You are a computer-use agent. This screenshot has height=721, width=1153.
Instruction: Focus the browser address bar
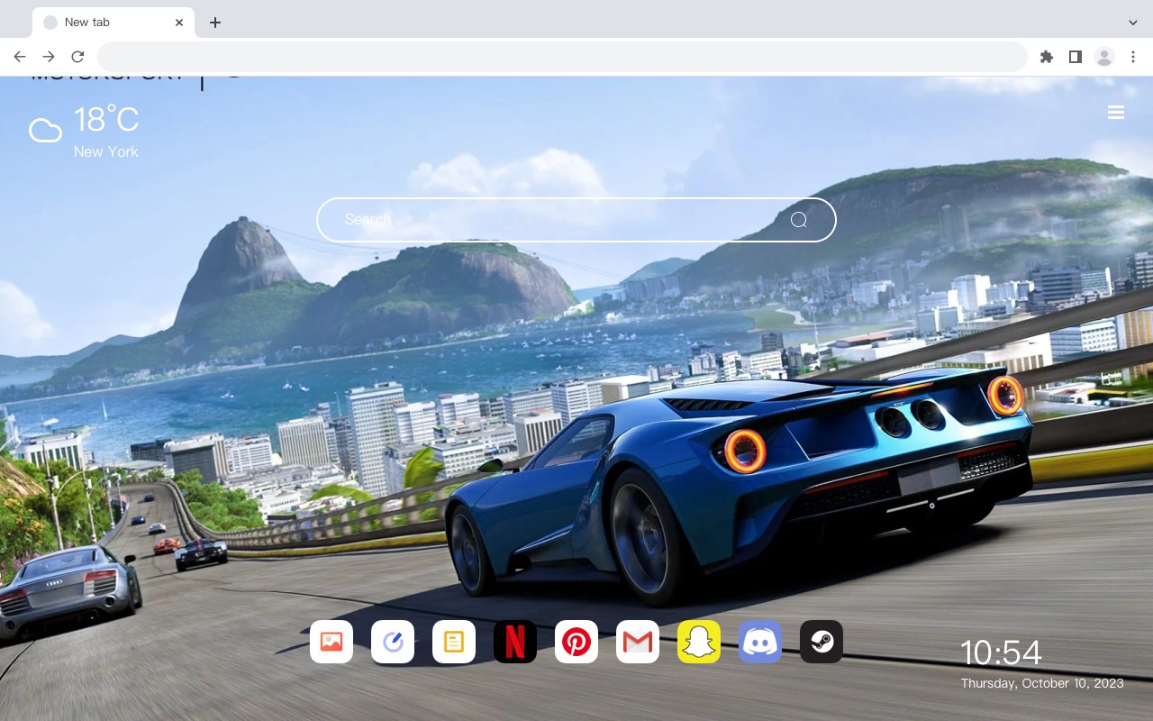pos(562,57)
